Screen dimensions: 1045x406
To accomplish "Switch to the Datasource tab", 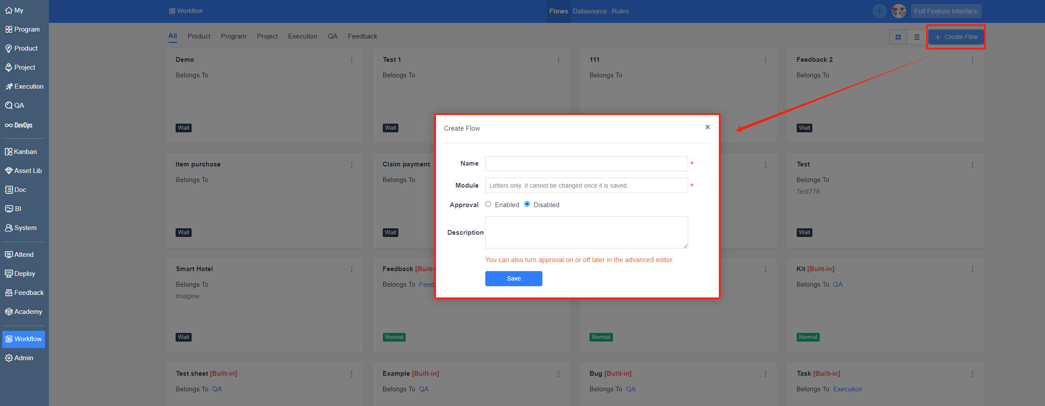I will click(x=590, y=11).
